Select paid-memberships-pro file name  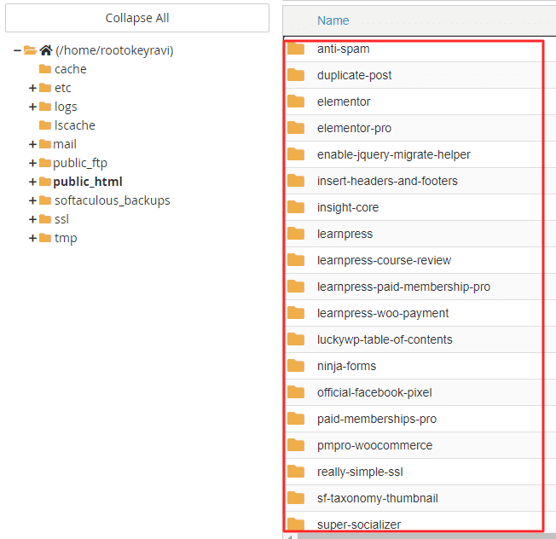pyautogui.click(x=377, y=419)
